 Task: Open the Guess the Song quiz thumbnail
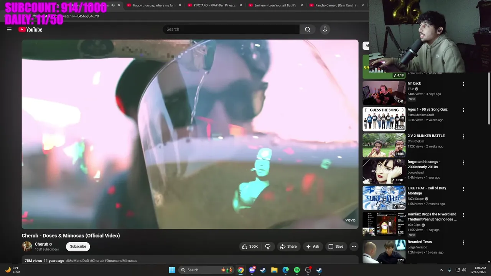click(384, 119)
